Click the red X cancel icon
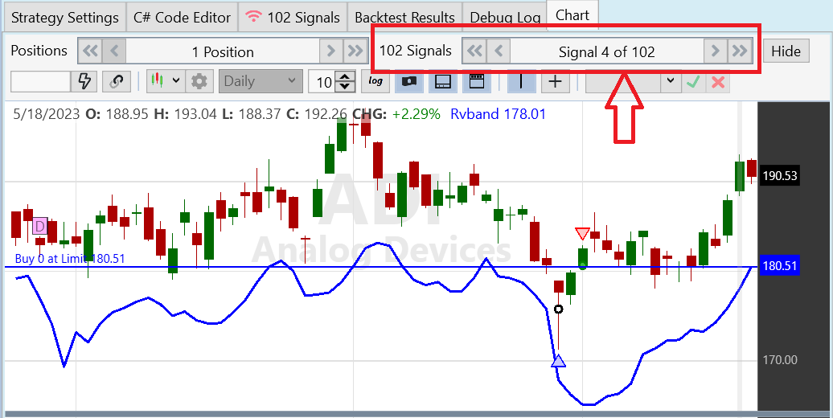The width and height of the screenshot is (833, 418). tap(718, 82)
